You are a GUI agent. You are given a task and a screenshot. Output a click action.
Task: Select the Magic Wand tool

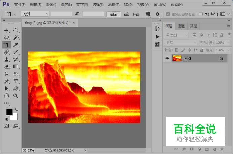tap(16, 38)
